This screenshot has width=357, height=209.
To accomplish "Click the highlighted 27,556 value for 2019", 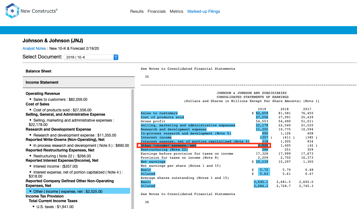I will coord(262,117).
